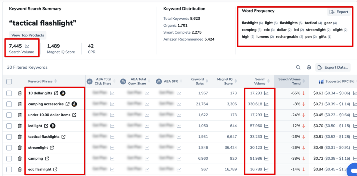This screenshot has width=357, height=176.
Task: Click Amazon badge on "led light"
Action: click(x=53, y=126)
